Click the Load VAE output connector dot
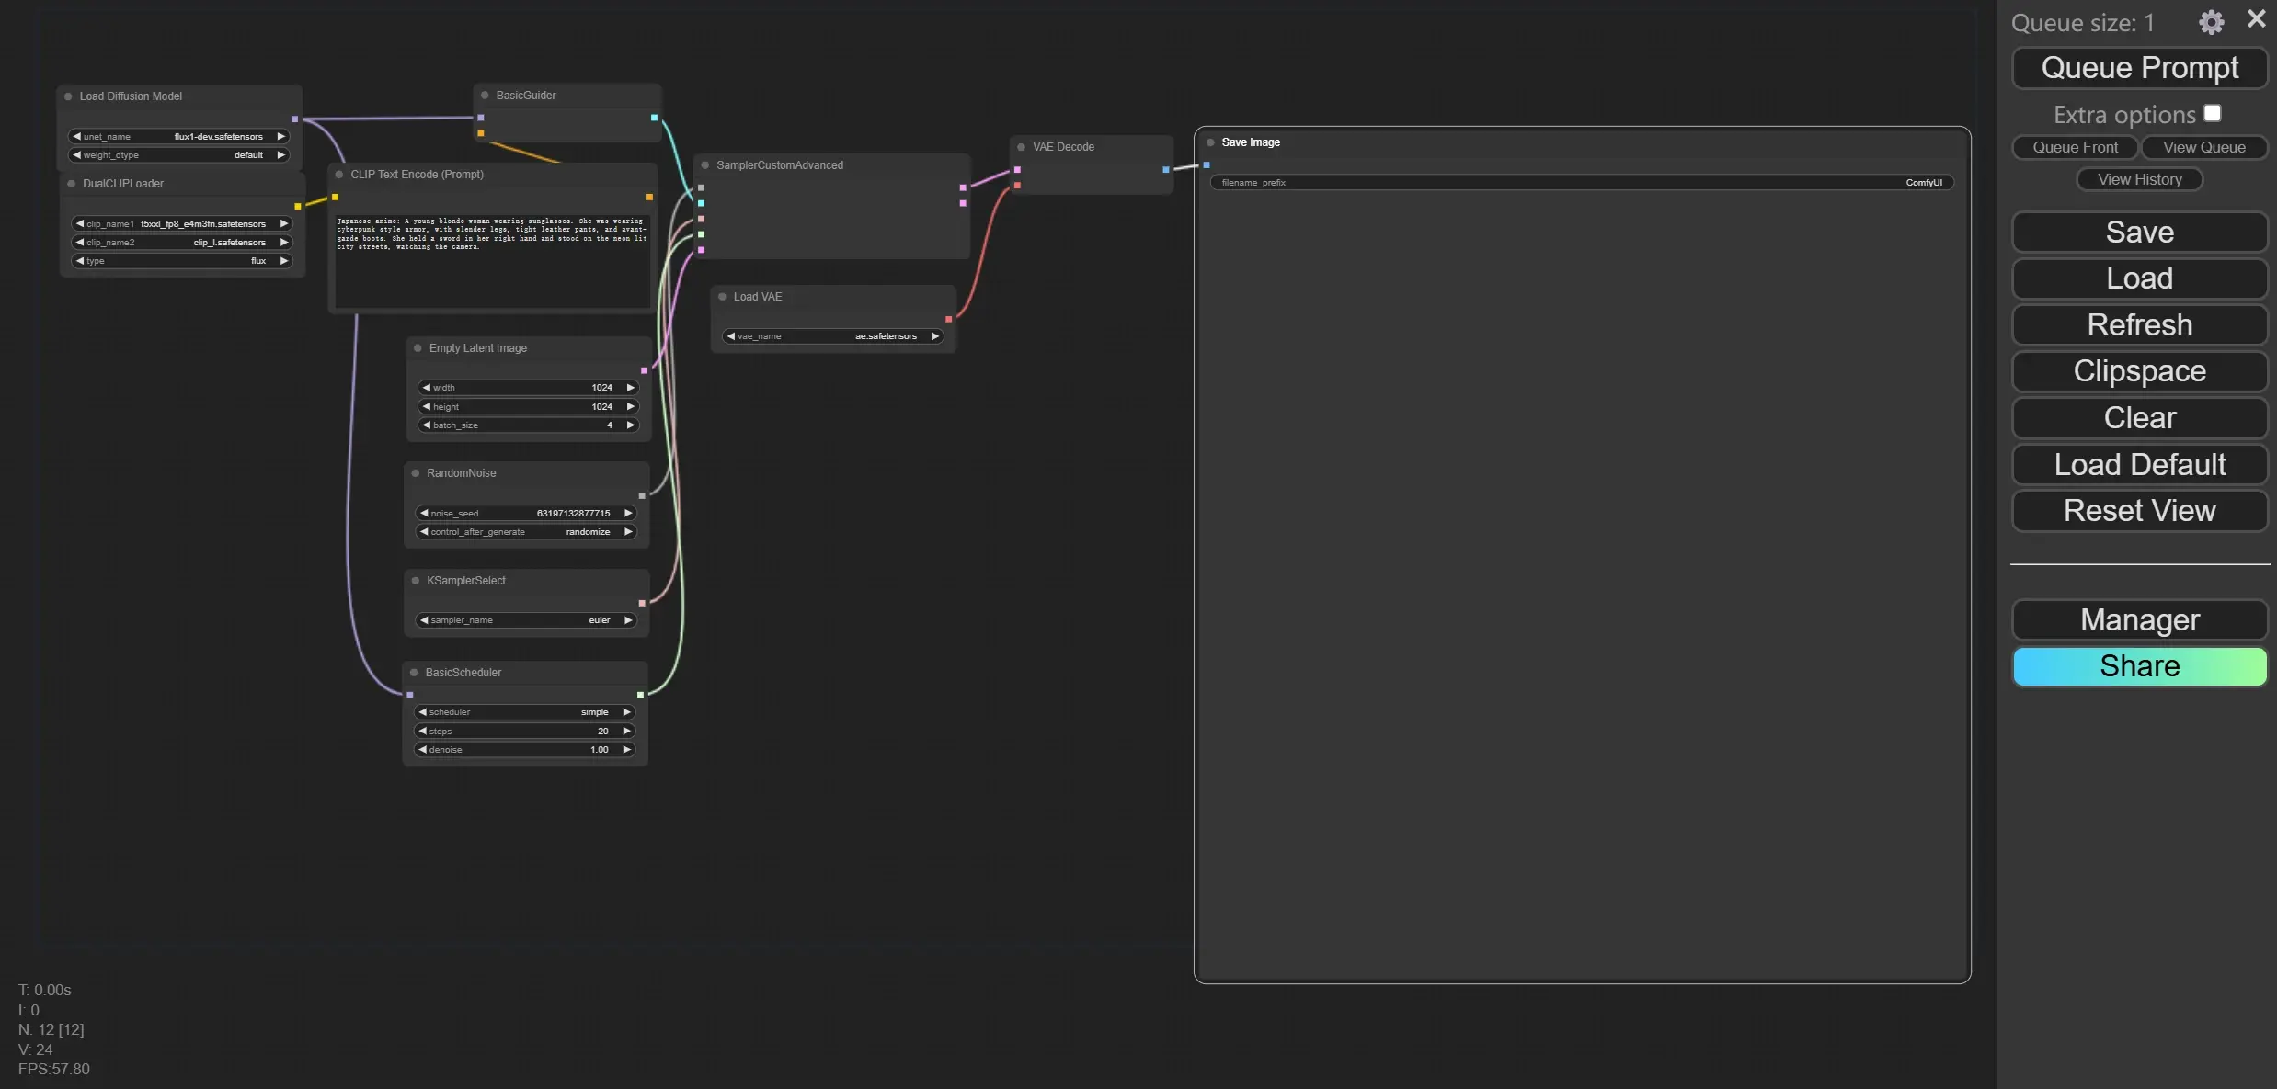The width and height of the screenshot is (2277, 1089). point(948,320)
